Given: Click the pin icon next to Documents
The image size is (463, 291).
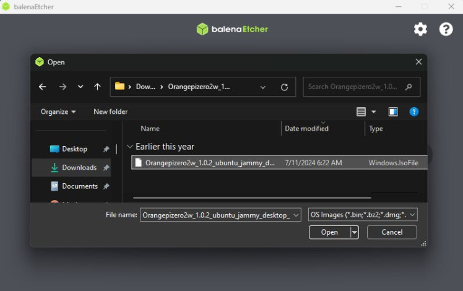Looking at the screenshot, I should point(106,186).
